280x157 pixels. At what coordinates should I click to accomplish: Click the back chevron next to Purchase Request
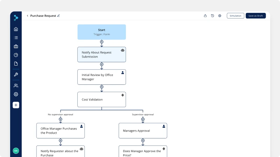[27, 16]
